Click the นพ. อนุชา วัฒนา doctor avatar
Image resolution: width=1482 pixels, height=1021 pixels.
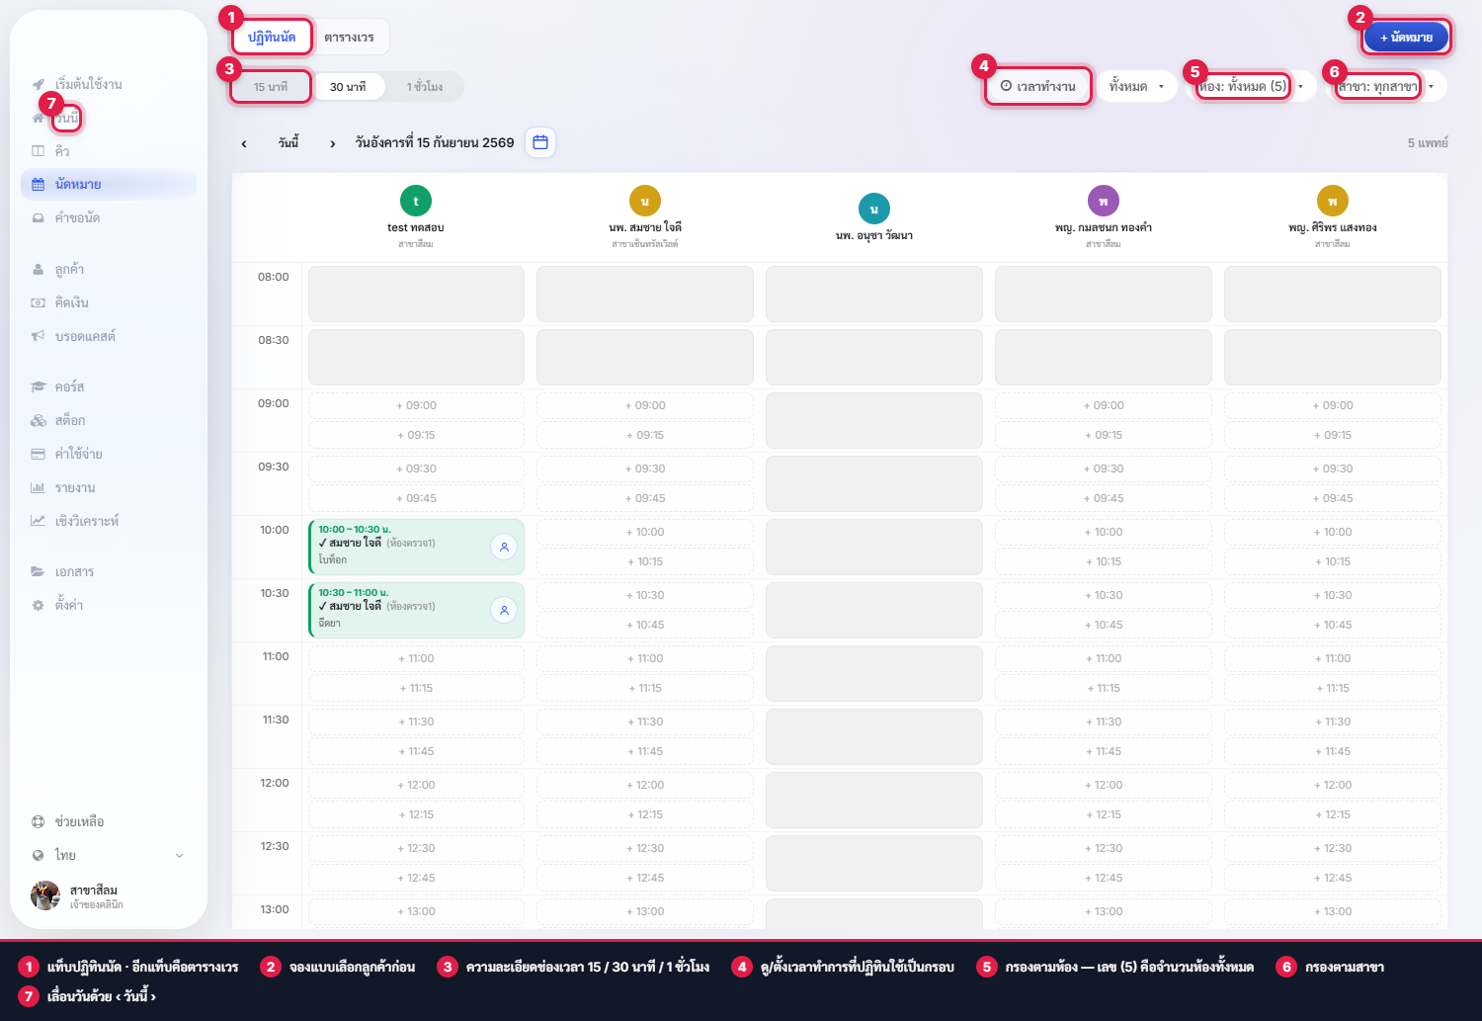coord(874,209)
